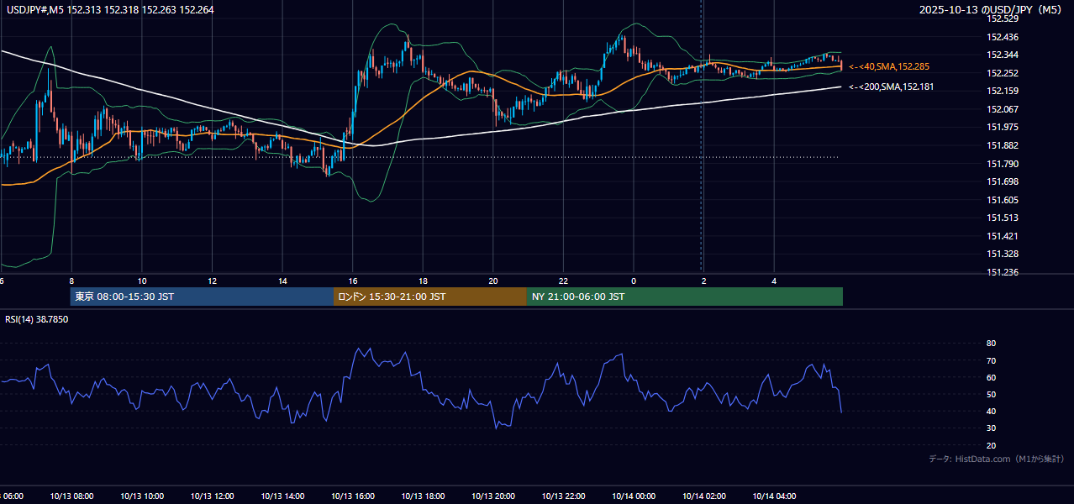
Task: Click the RSI scale value 60
Action: [991, 377]
